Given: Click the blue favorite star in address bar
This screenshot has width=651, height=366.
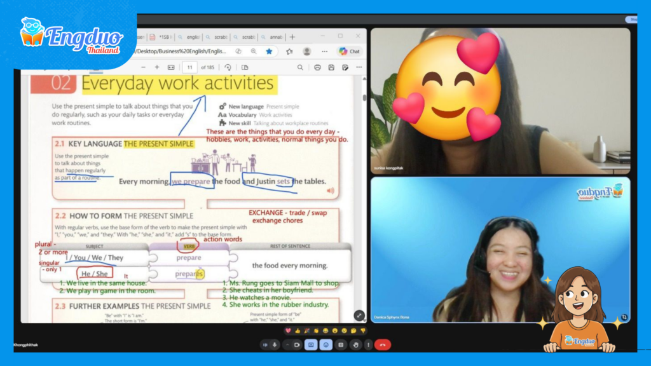Looking at the screenshot, I should (x=269, y=51).
